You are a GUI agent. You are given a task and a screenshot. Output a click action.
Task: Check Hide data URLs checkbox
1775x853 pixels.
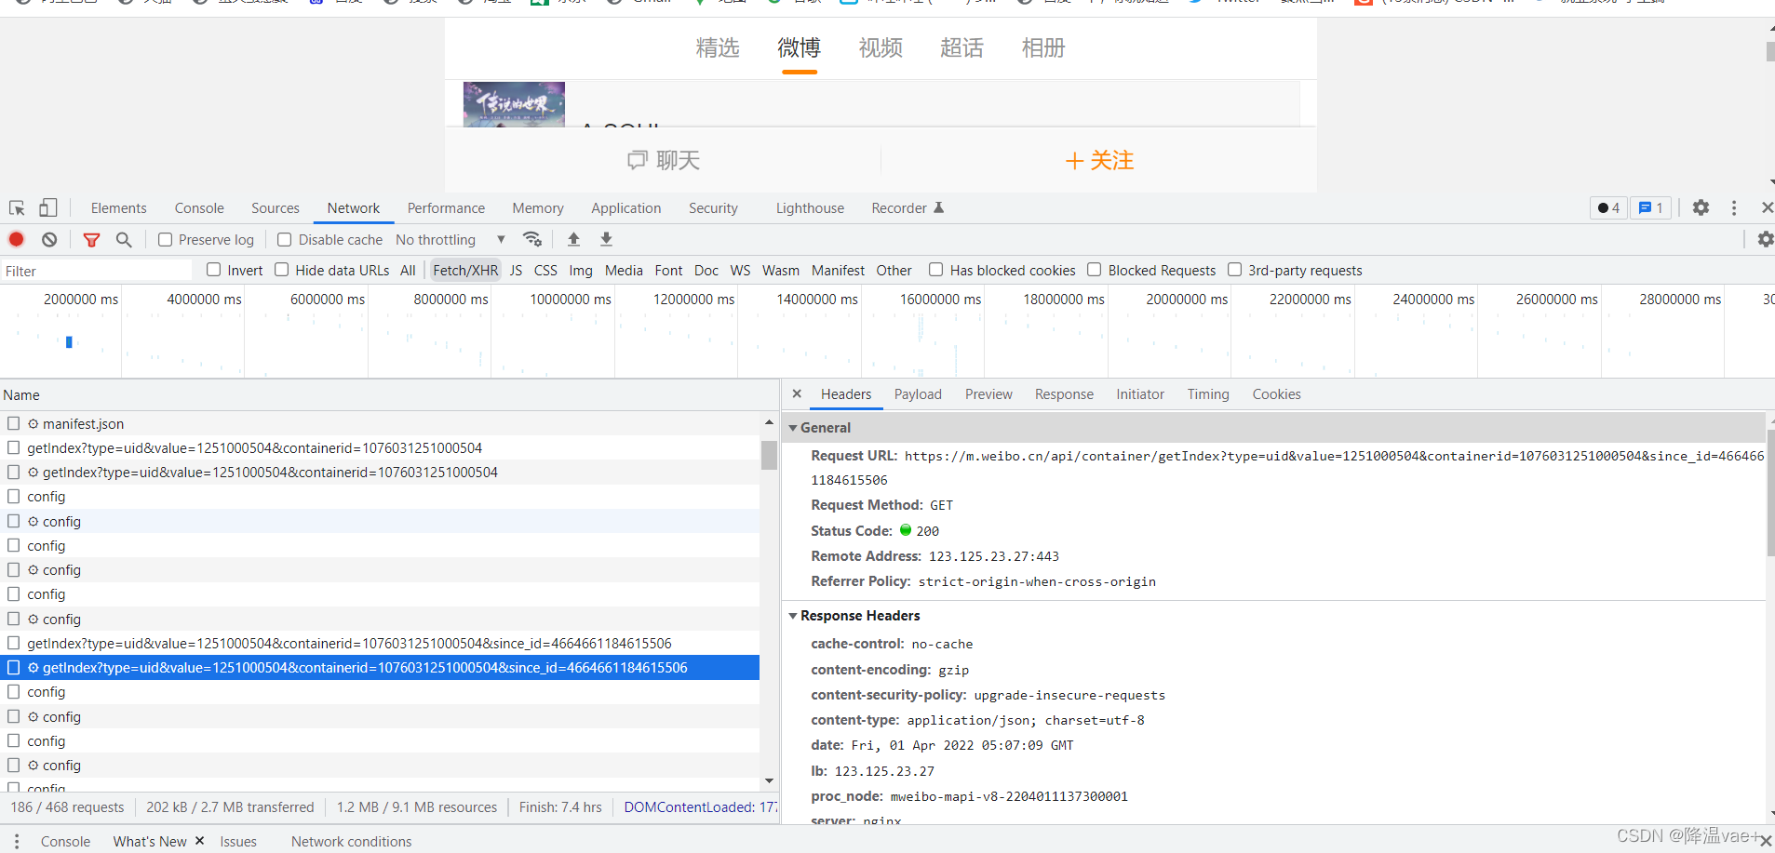click(282, 270)
